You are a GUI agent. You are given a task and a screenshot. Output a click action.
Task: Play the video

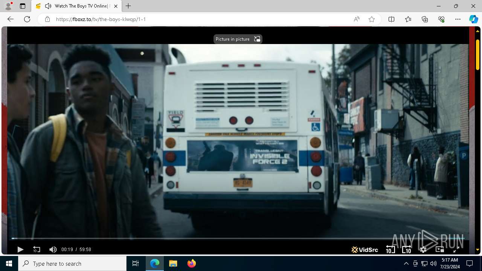pyautogui.click(x=20, y=249)
